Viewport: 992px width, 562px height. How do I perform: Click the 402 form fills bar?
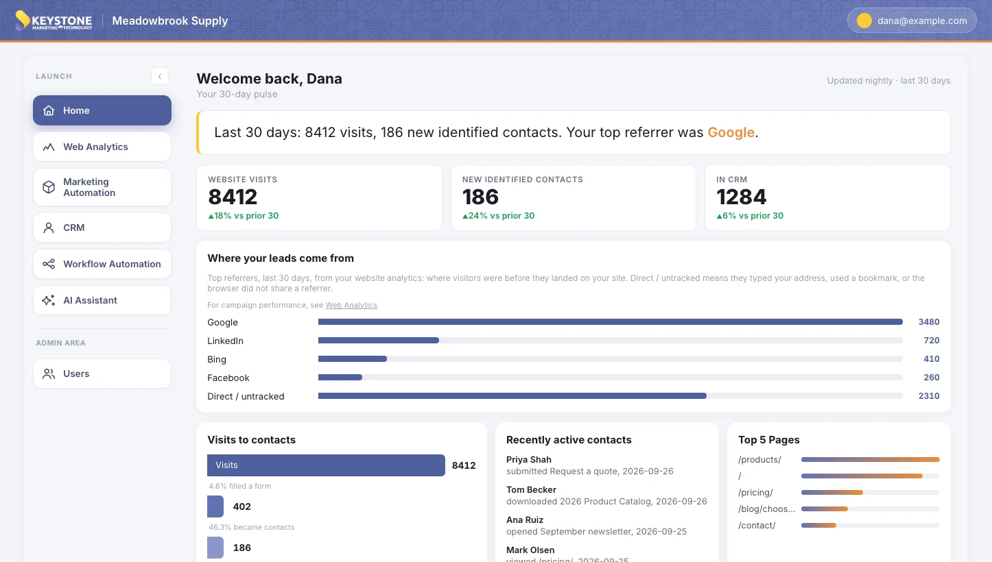pos(215,506)
